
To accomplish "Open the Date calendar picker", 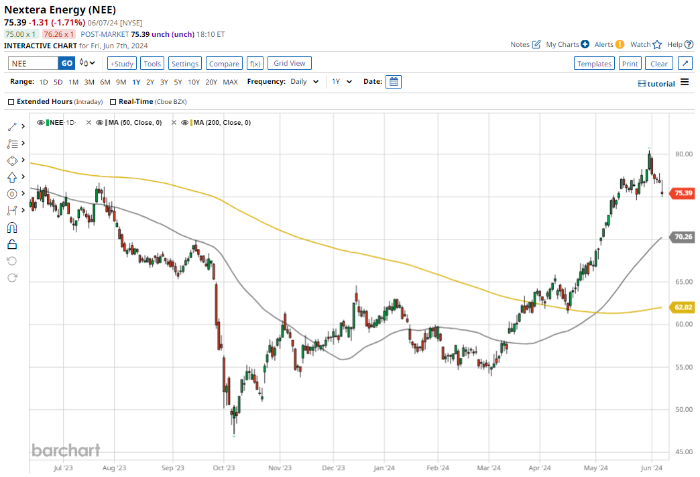I will 394,82.
